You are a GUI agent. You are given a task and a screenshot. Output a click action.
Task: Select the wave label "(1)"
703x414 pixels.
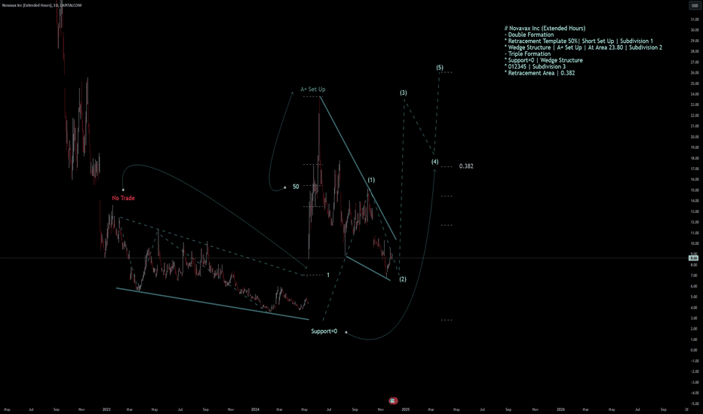[371, 180]
